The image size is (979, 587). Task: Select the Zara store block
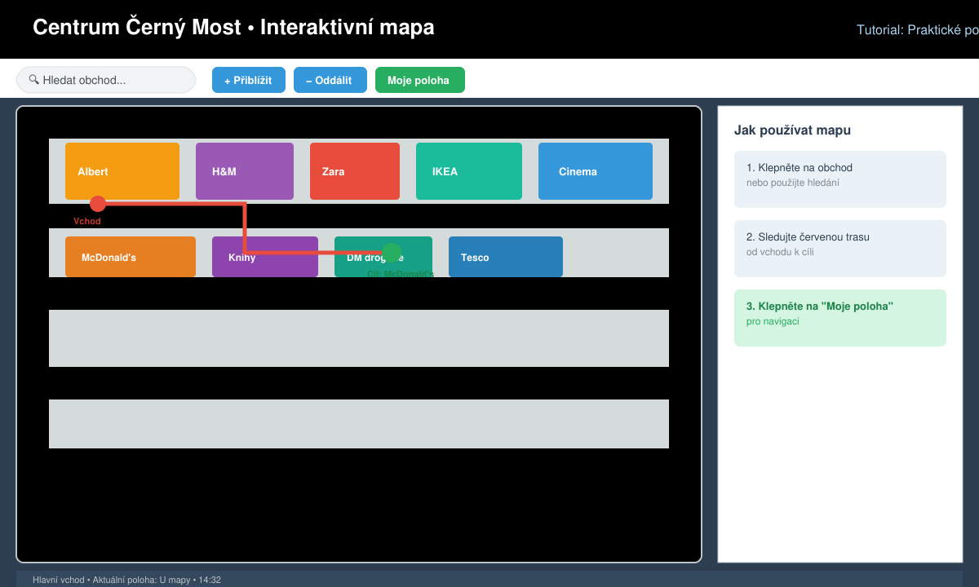coord(355,171)
